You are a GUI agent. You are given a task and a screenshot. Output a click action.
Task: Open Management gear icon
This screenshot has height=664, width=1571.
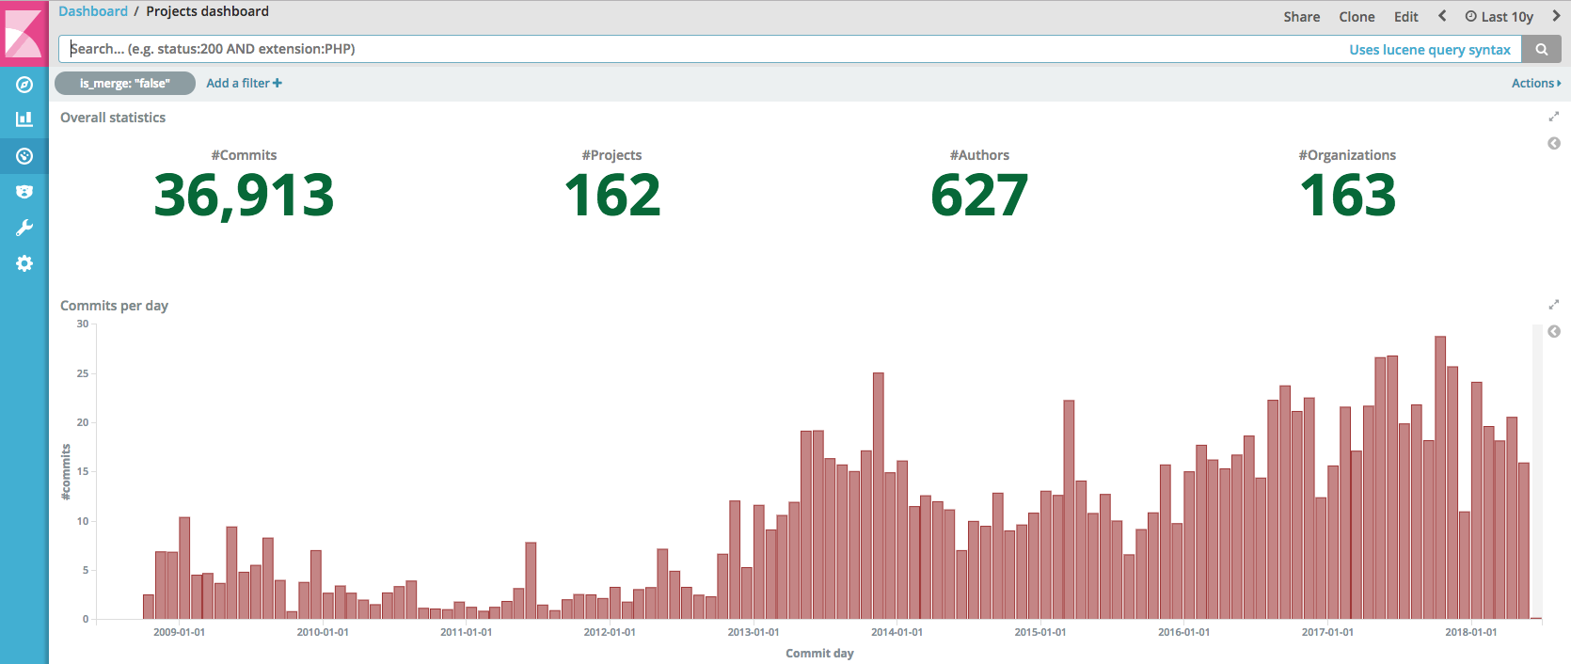(24, 263)
